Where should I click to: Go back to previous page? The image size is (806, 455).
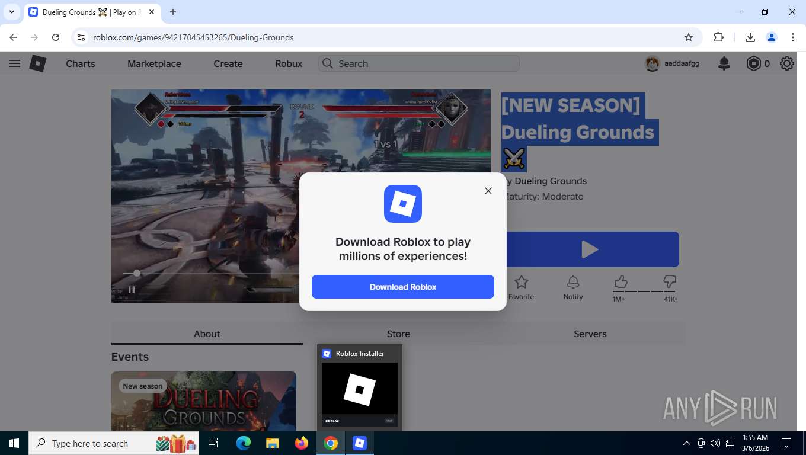pyautogui.click(x=13, y=37)
